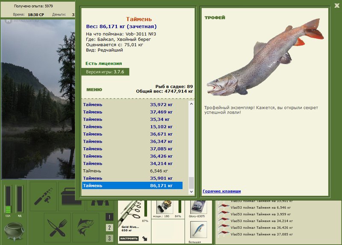Select the Таймень 36,671 кг row
Screen dimensions: 342x245
pyautogui.click(x=132, y=134)
